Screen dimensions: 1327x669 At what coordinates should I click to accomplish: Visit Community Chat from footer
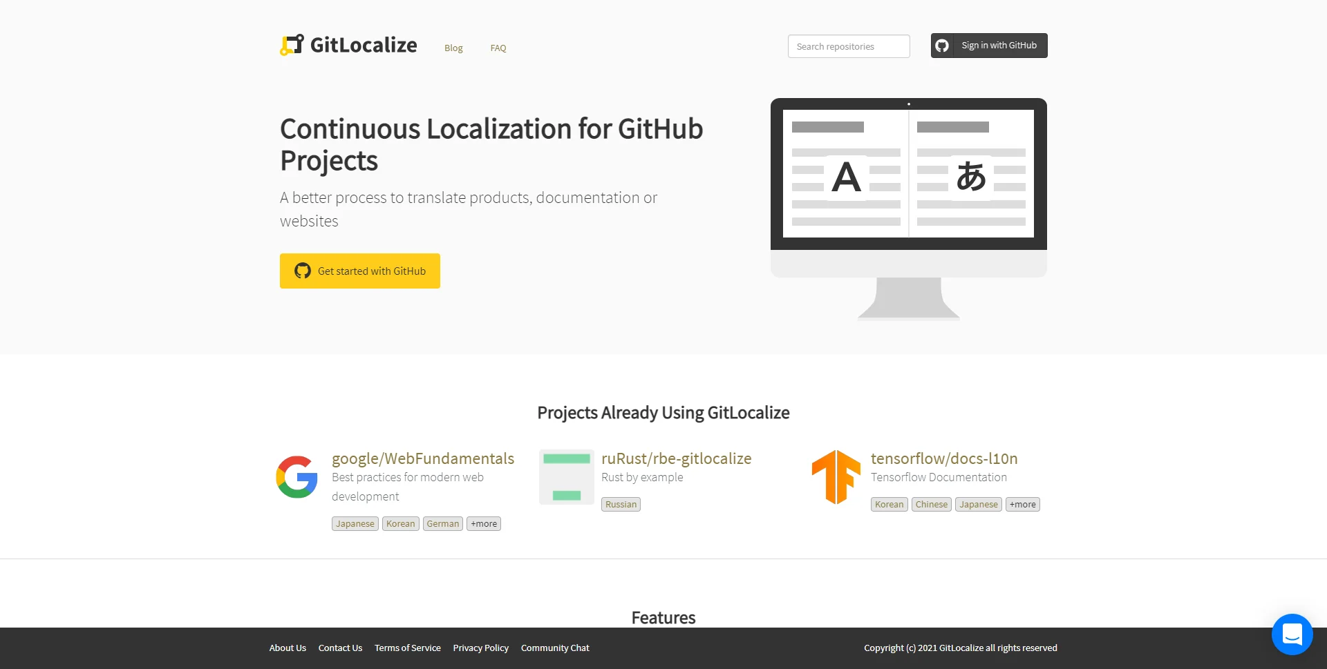point(555,648)
